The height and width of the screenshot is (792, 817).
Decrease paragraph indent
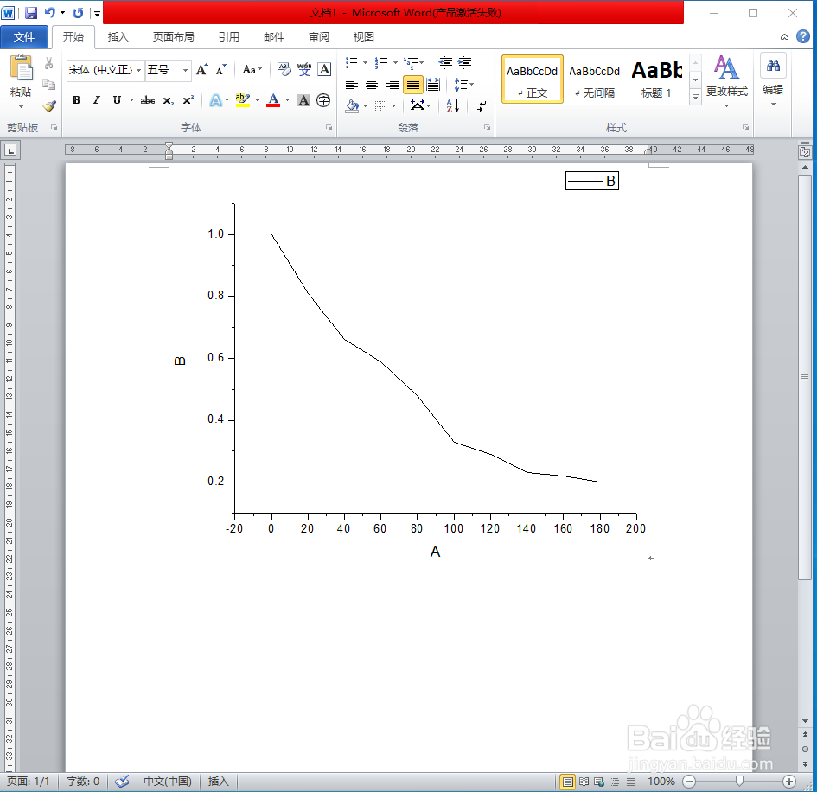(x=445, y=63)
